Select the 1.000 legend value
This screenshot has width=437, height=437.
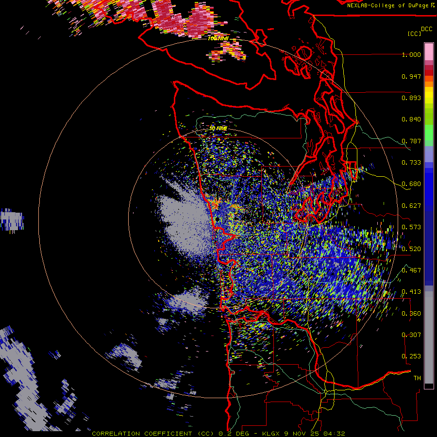pyautogui.click(x=411, y=54)
